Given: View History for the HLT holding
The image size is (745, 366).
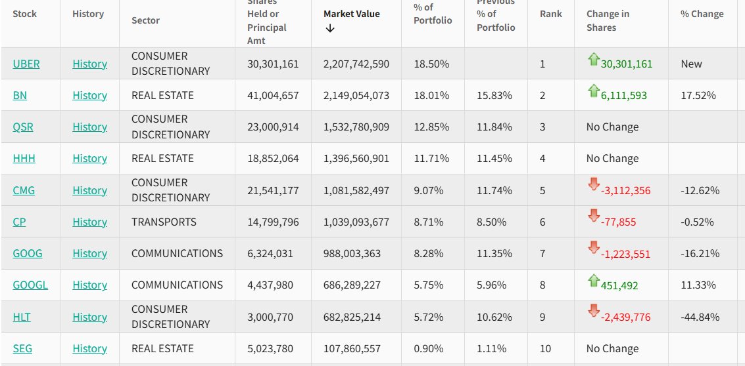Looking at the screenshot, I should point(89,317).
